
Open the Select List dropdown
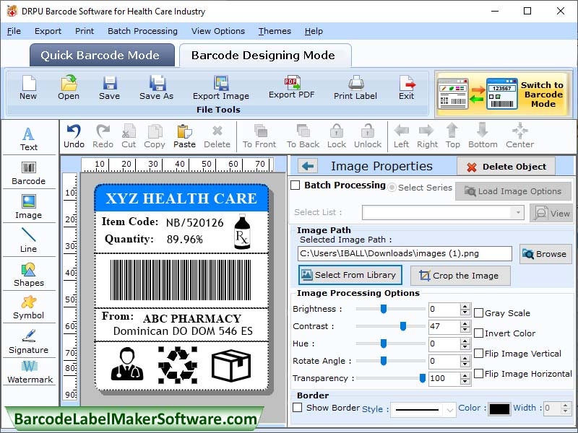coord(517,212)
